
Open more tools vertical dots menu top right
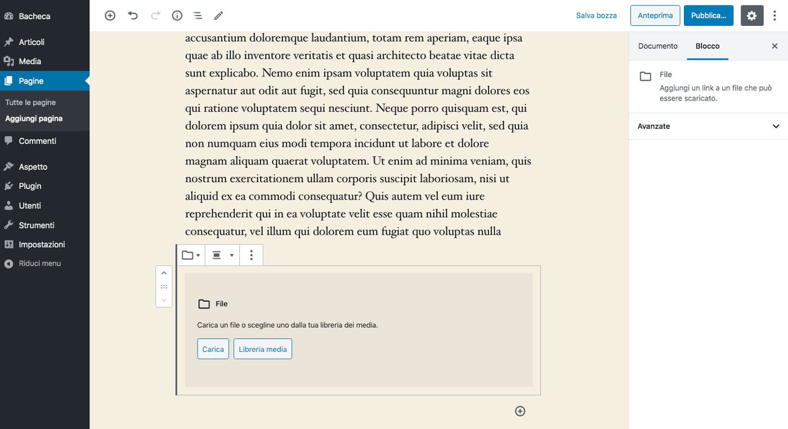pos(776,16)
